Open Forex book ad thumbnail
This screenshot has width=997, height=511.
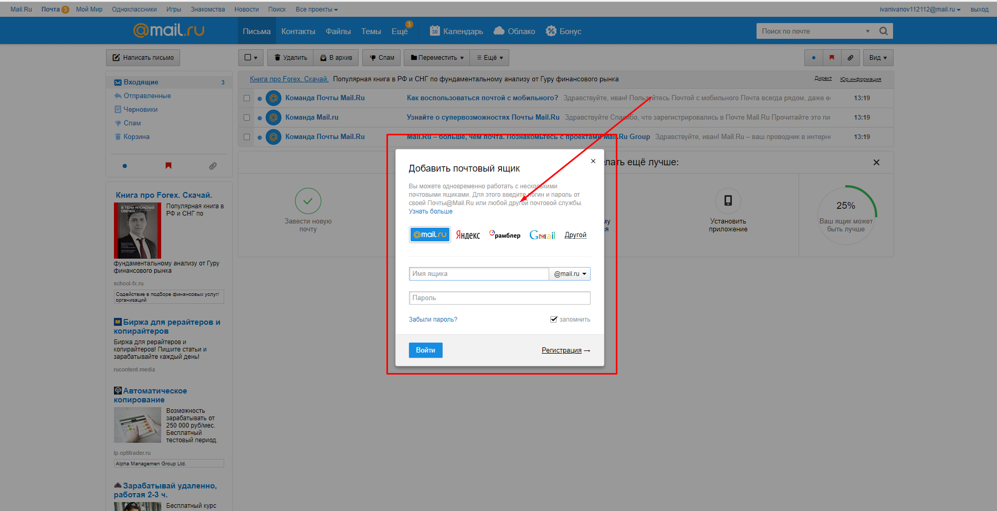point(138,230)
